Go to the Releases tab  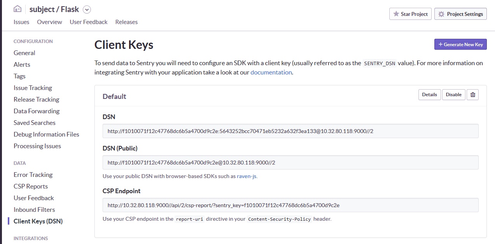[x=126, y=22]
